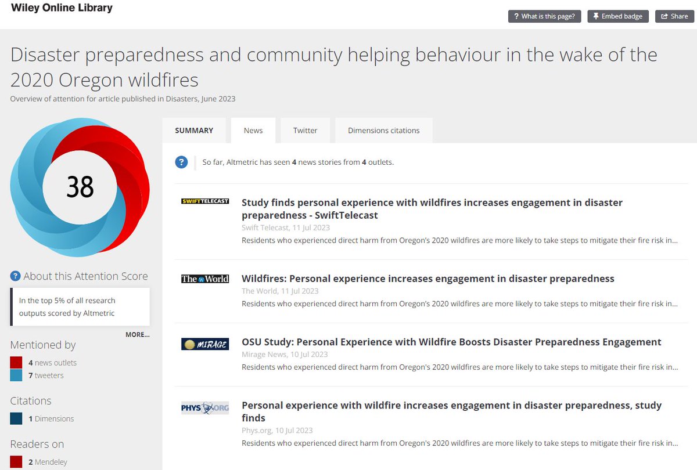Click the 'Readers on' section heading
Image resolution: width=697 pixels, height=470 pixels.
click(x=37, y=444)
